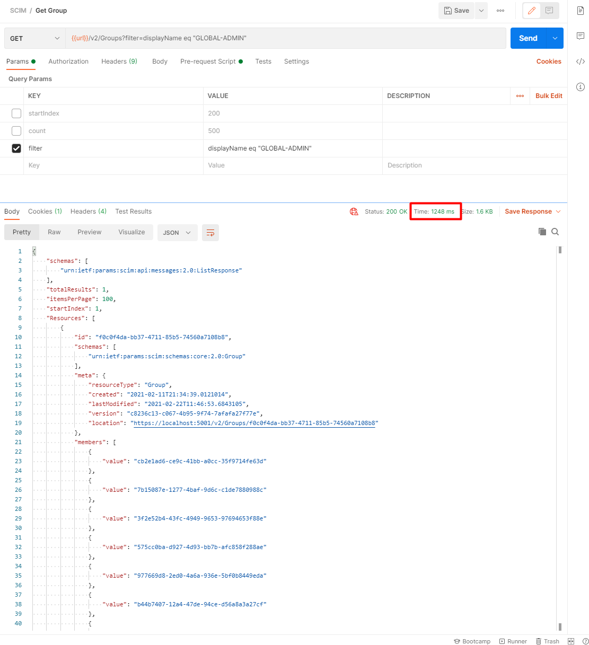Switch to the Headers response tab

88,211
